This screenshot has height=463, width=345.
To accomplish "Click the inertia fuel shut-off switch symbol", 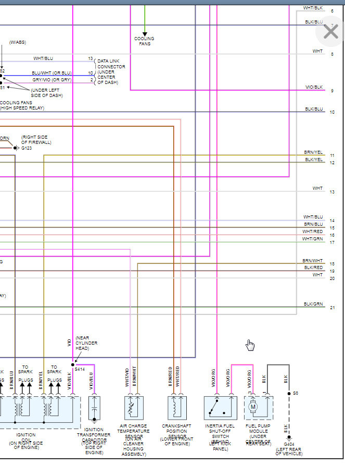I will click(x=221, y=408).
